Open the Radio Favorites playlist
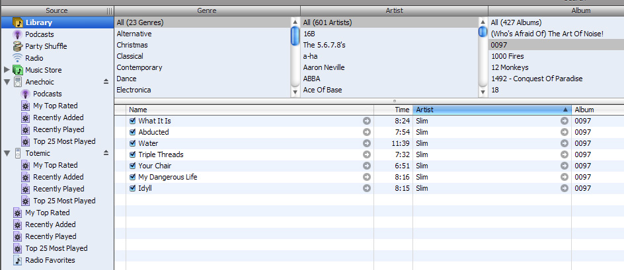The width and height of the screenshot is (624, 270). pyautogui.click(x=50, y=260)
